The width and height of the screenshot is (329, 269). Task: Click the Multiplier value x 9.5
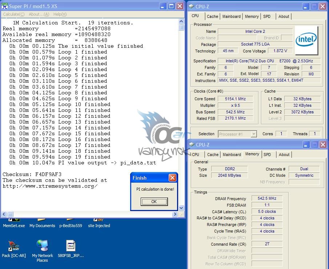(236, 105)
